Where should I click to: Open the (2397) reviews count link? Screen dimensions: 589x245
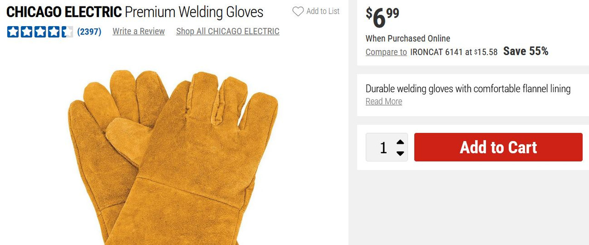[89, 32]
